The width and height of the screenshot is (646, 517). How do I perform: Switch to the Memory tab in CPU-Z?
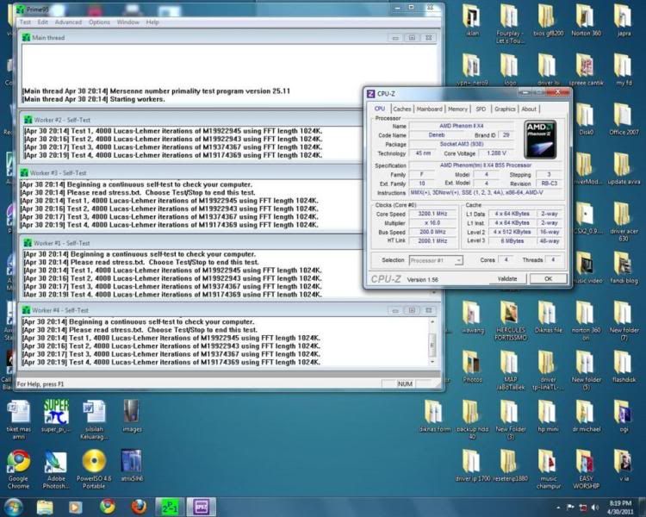point(457,109)
